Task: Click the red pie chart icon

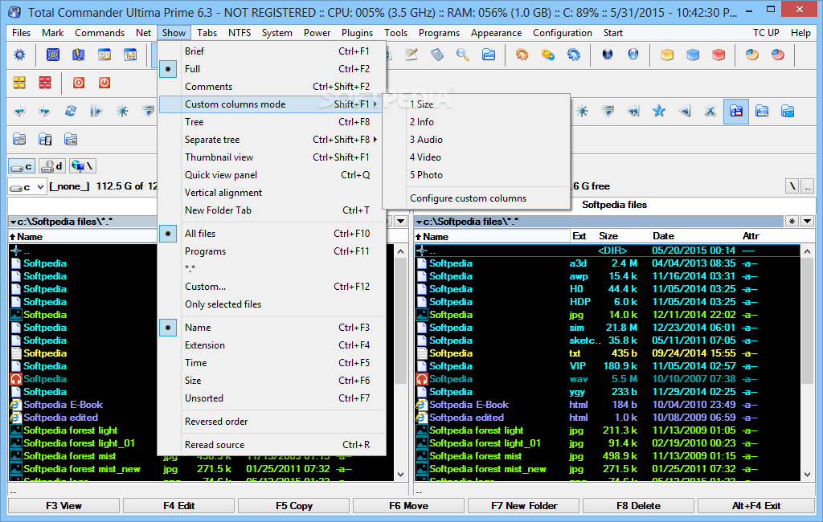Action: 778,55
